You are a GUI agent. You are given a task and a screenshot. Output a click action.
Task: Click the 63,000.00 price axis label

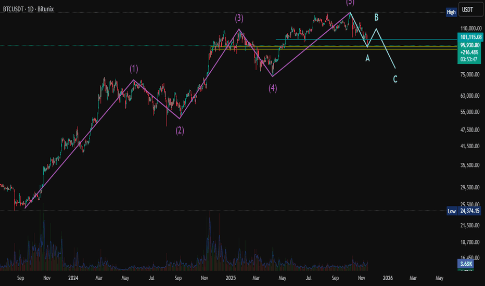(470, 96)
